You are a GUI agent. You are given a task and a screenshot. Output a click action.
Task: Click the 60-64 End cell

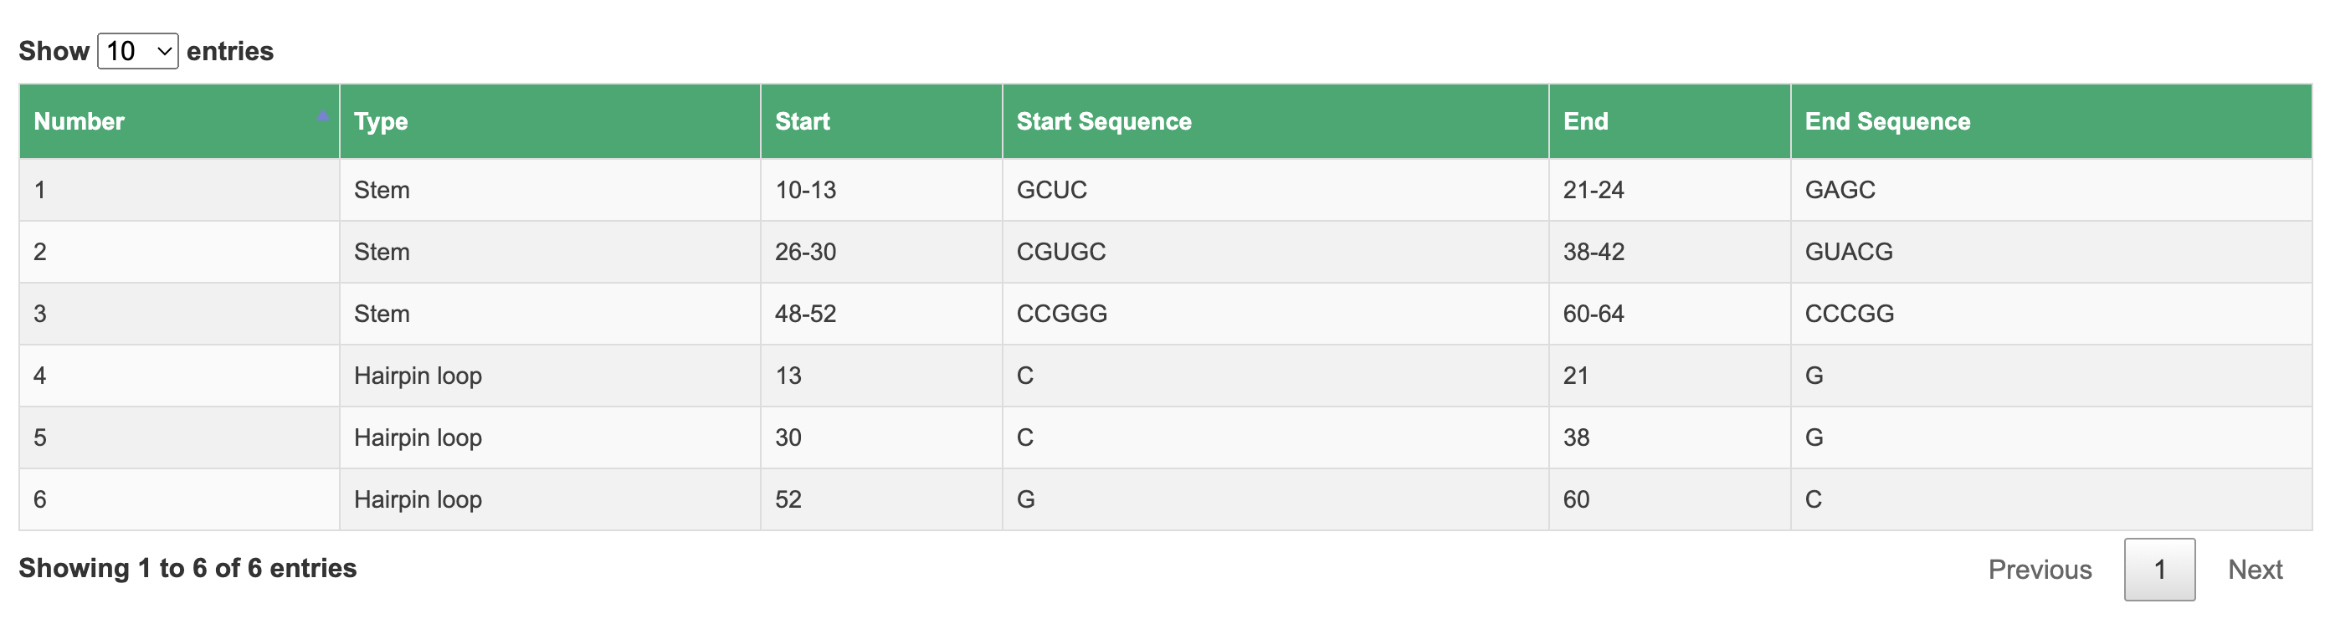(1670, 314)
